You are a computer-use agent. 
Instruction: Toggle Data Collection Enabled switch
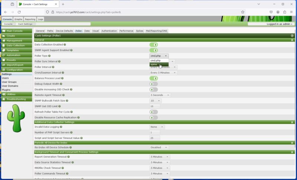click(154, 45)
